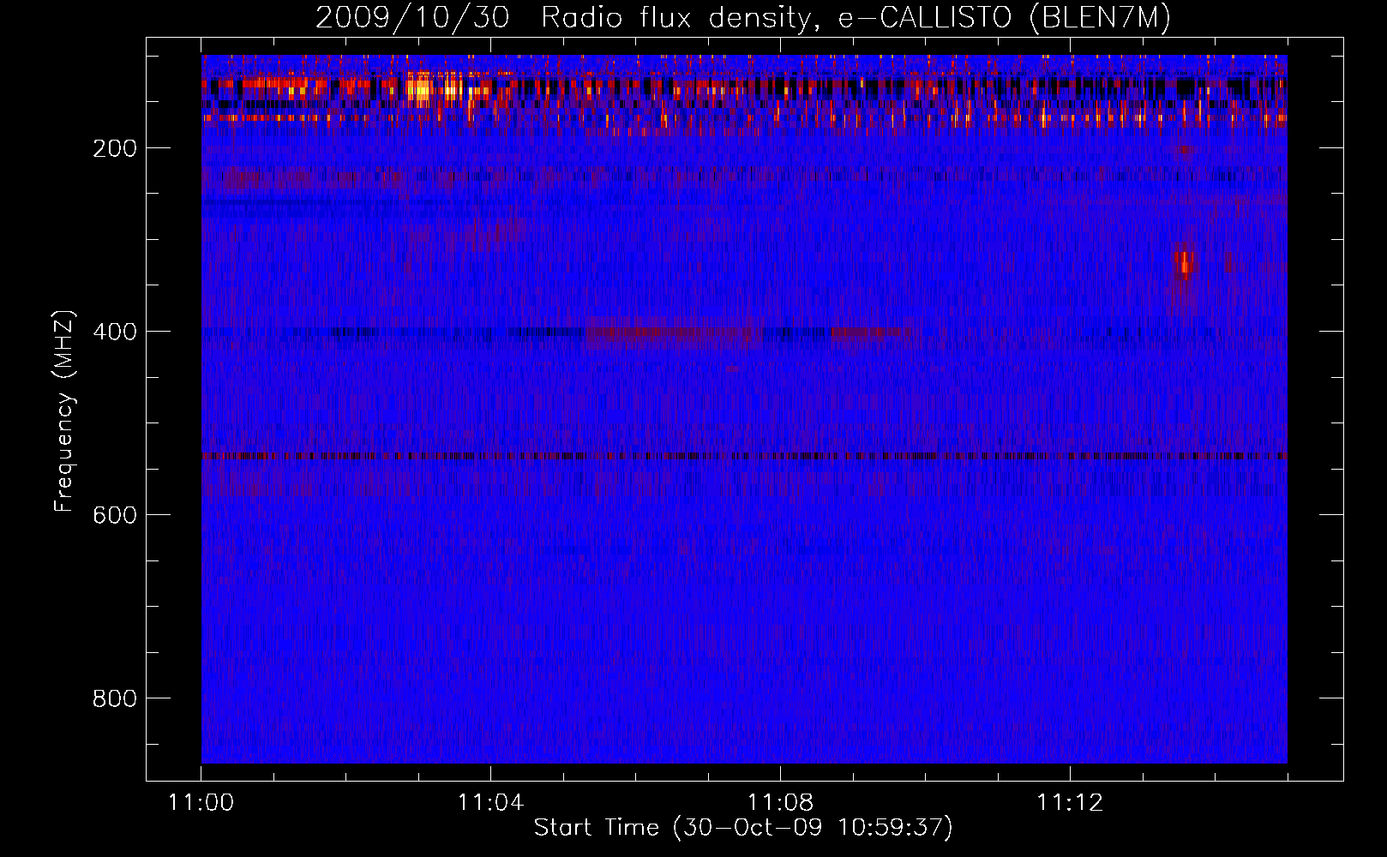Click the 400 frequency tick label

point(115,332)
